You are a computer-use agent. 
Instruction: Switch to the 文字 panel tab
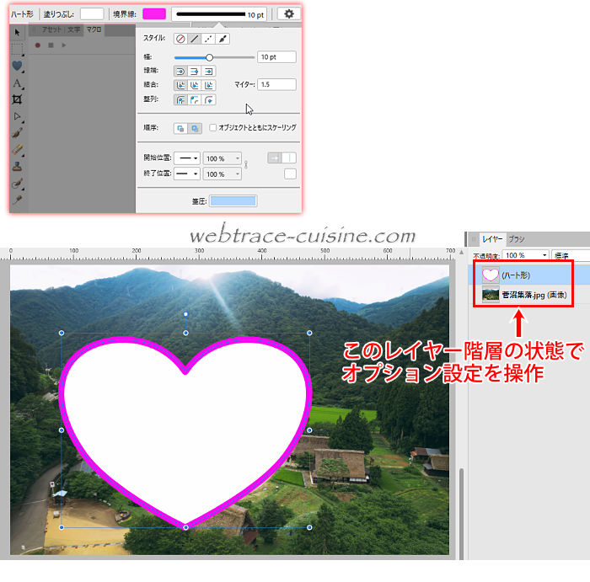coord(74,29)
